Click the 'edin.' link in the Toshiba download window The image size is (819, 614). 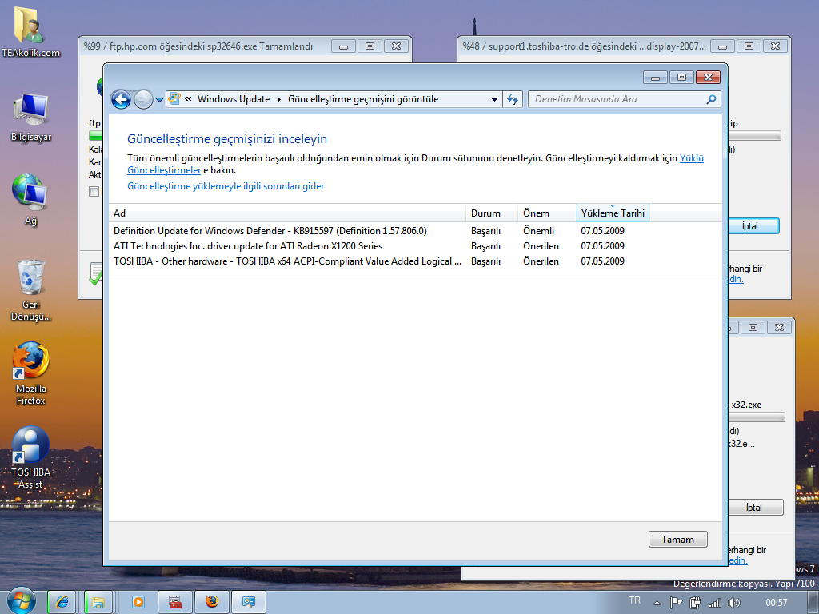[736, 279]
